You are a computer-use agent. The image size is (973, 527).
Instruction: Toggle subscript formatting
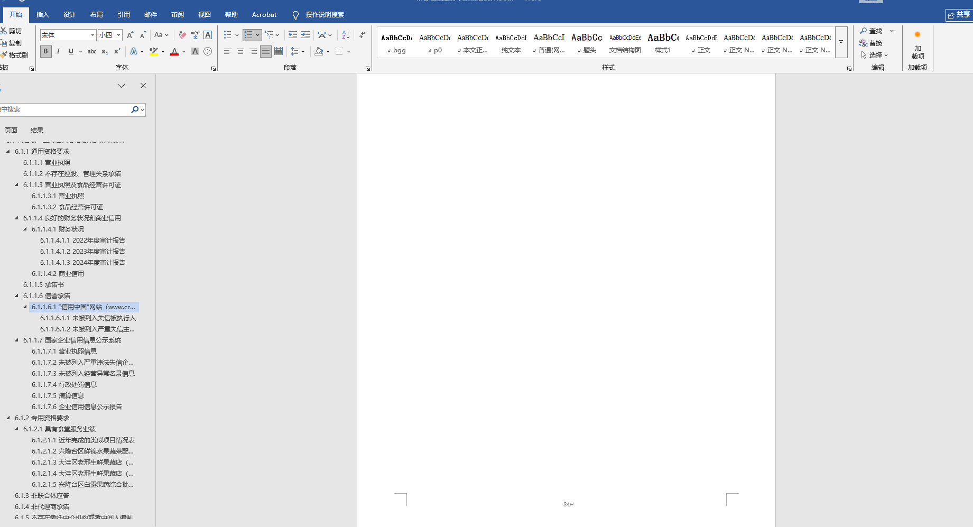click(105, 51)
